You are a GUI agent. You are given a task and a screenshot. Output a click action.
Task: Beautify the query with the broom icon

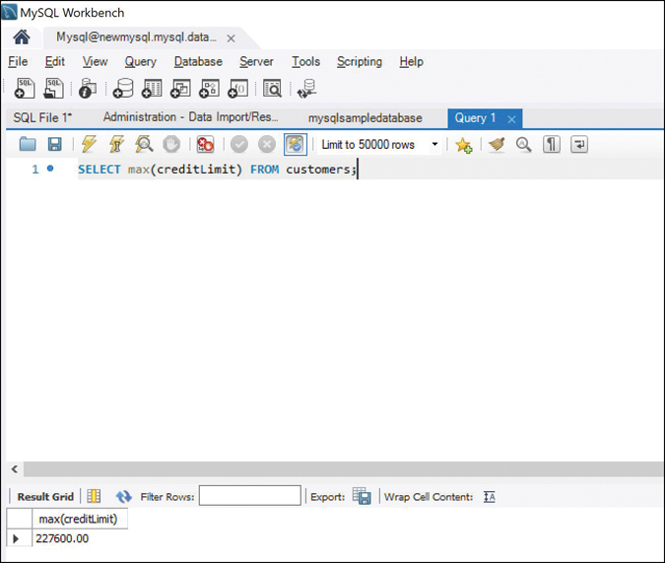point(497,144)
